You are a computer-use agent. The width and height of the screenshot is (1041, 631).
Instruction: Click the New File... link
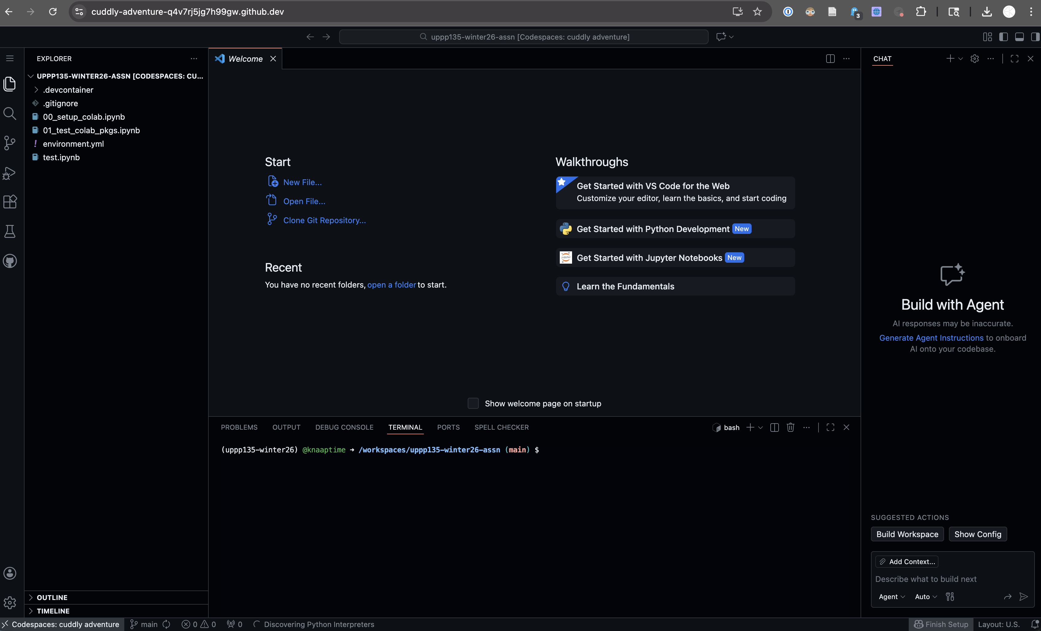[303, 182]
